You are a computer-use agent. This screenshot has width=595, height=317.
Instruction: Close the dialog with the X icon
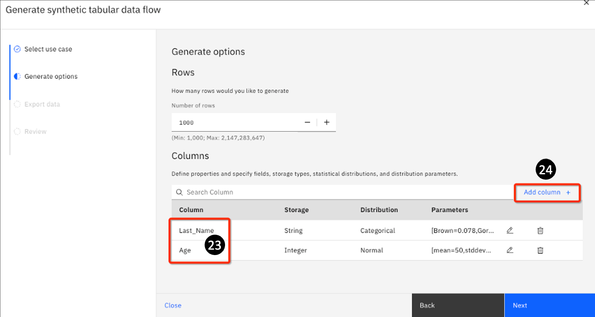click(586, 3)
